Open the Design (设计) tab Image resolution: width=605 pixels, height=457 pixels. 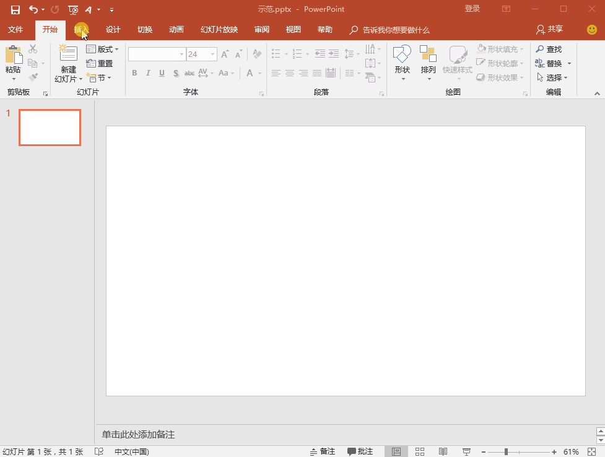pyautogui.click(x=113, y=30)
